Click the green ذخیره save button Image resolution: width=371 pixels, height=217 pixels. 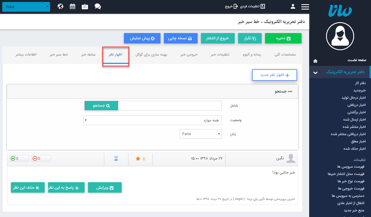(x=283, y=38)
